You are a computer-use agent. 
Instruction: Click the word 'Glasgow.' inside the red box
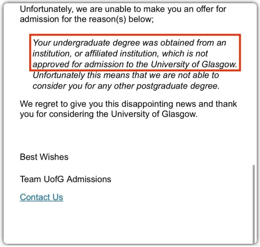[219, 64]
